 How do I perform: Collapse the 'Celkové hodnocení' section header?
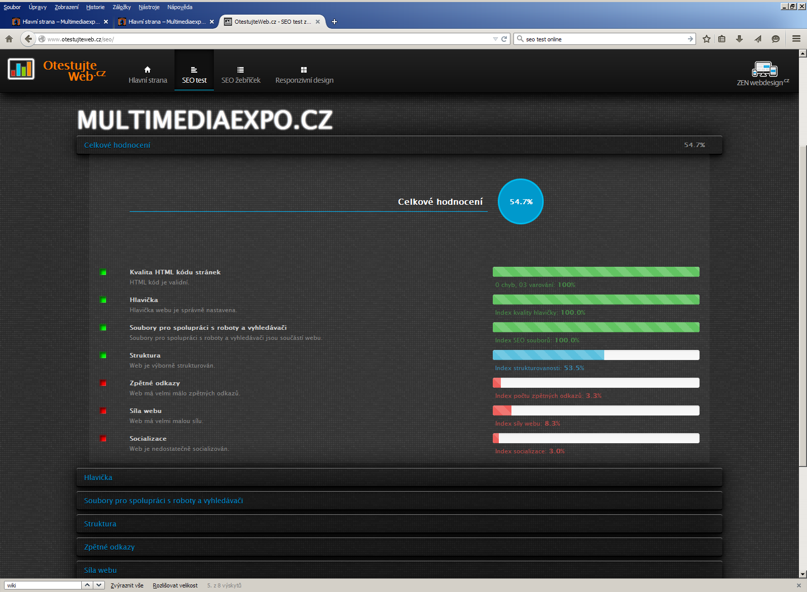click(117, 145)
